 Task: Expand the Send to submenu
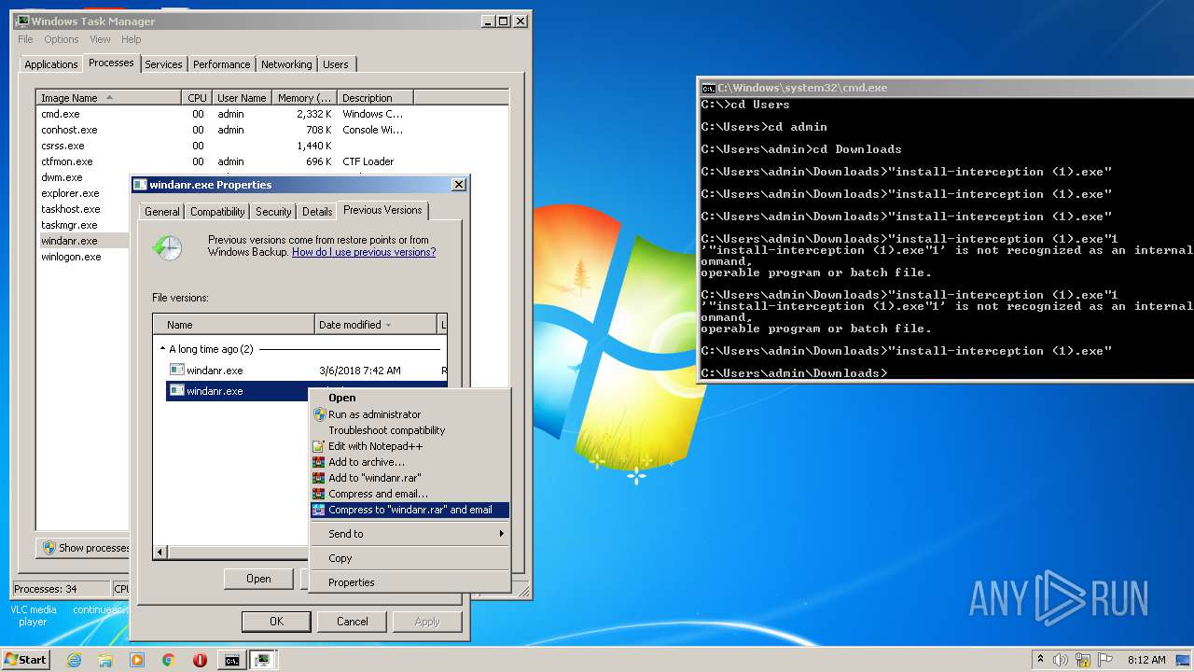(410, 534)
